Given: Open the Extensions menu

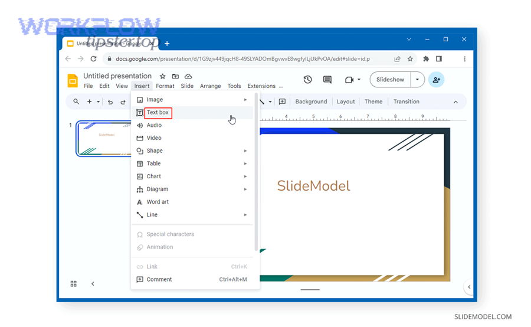Looking at the screenshot, I should pos(261,86).
